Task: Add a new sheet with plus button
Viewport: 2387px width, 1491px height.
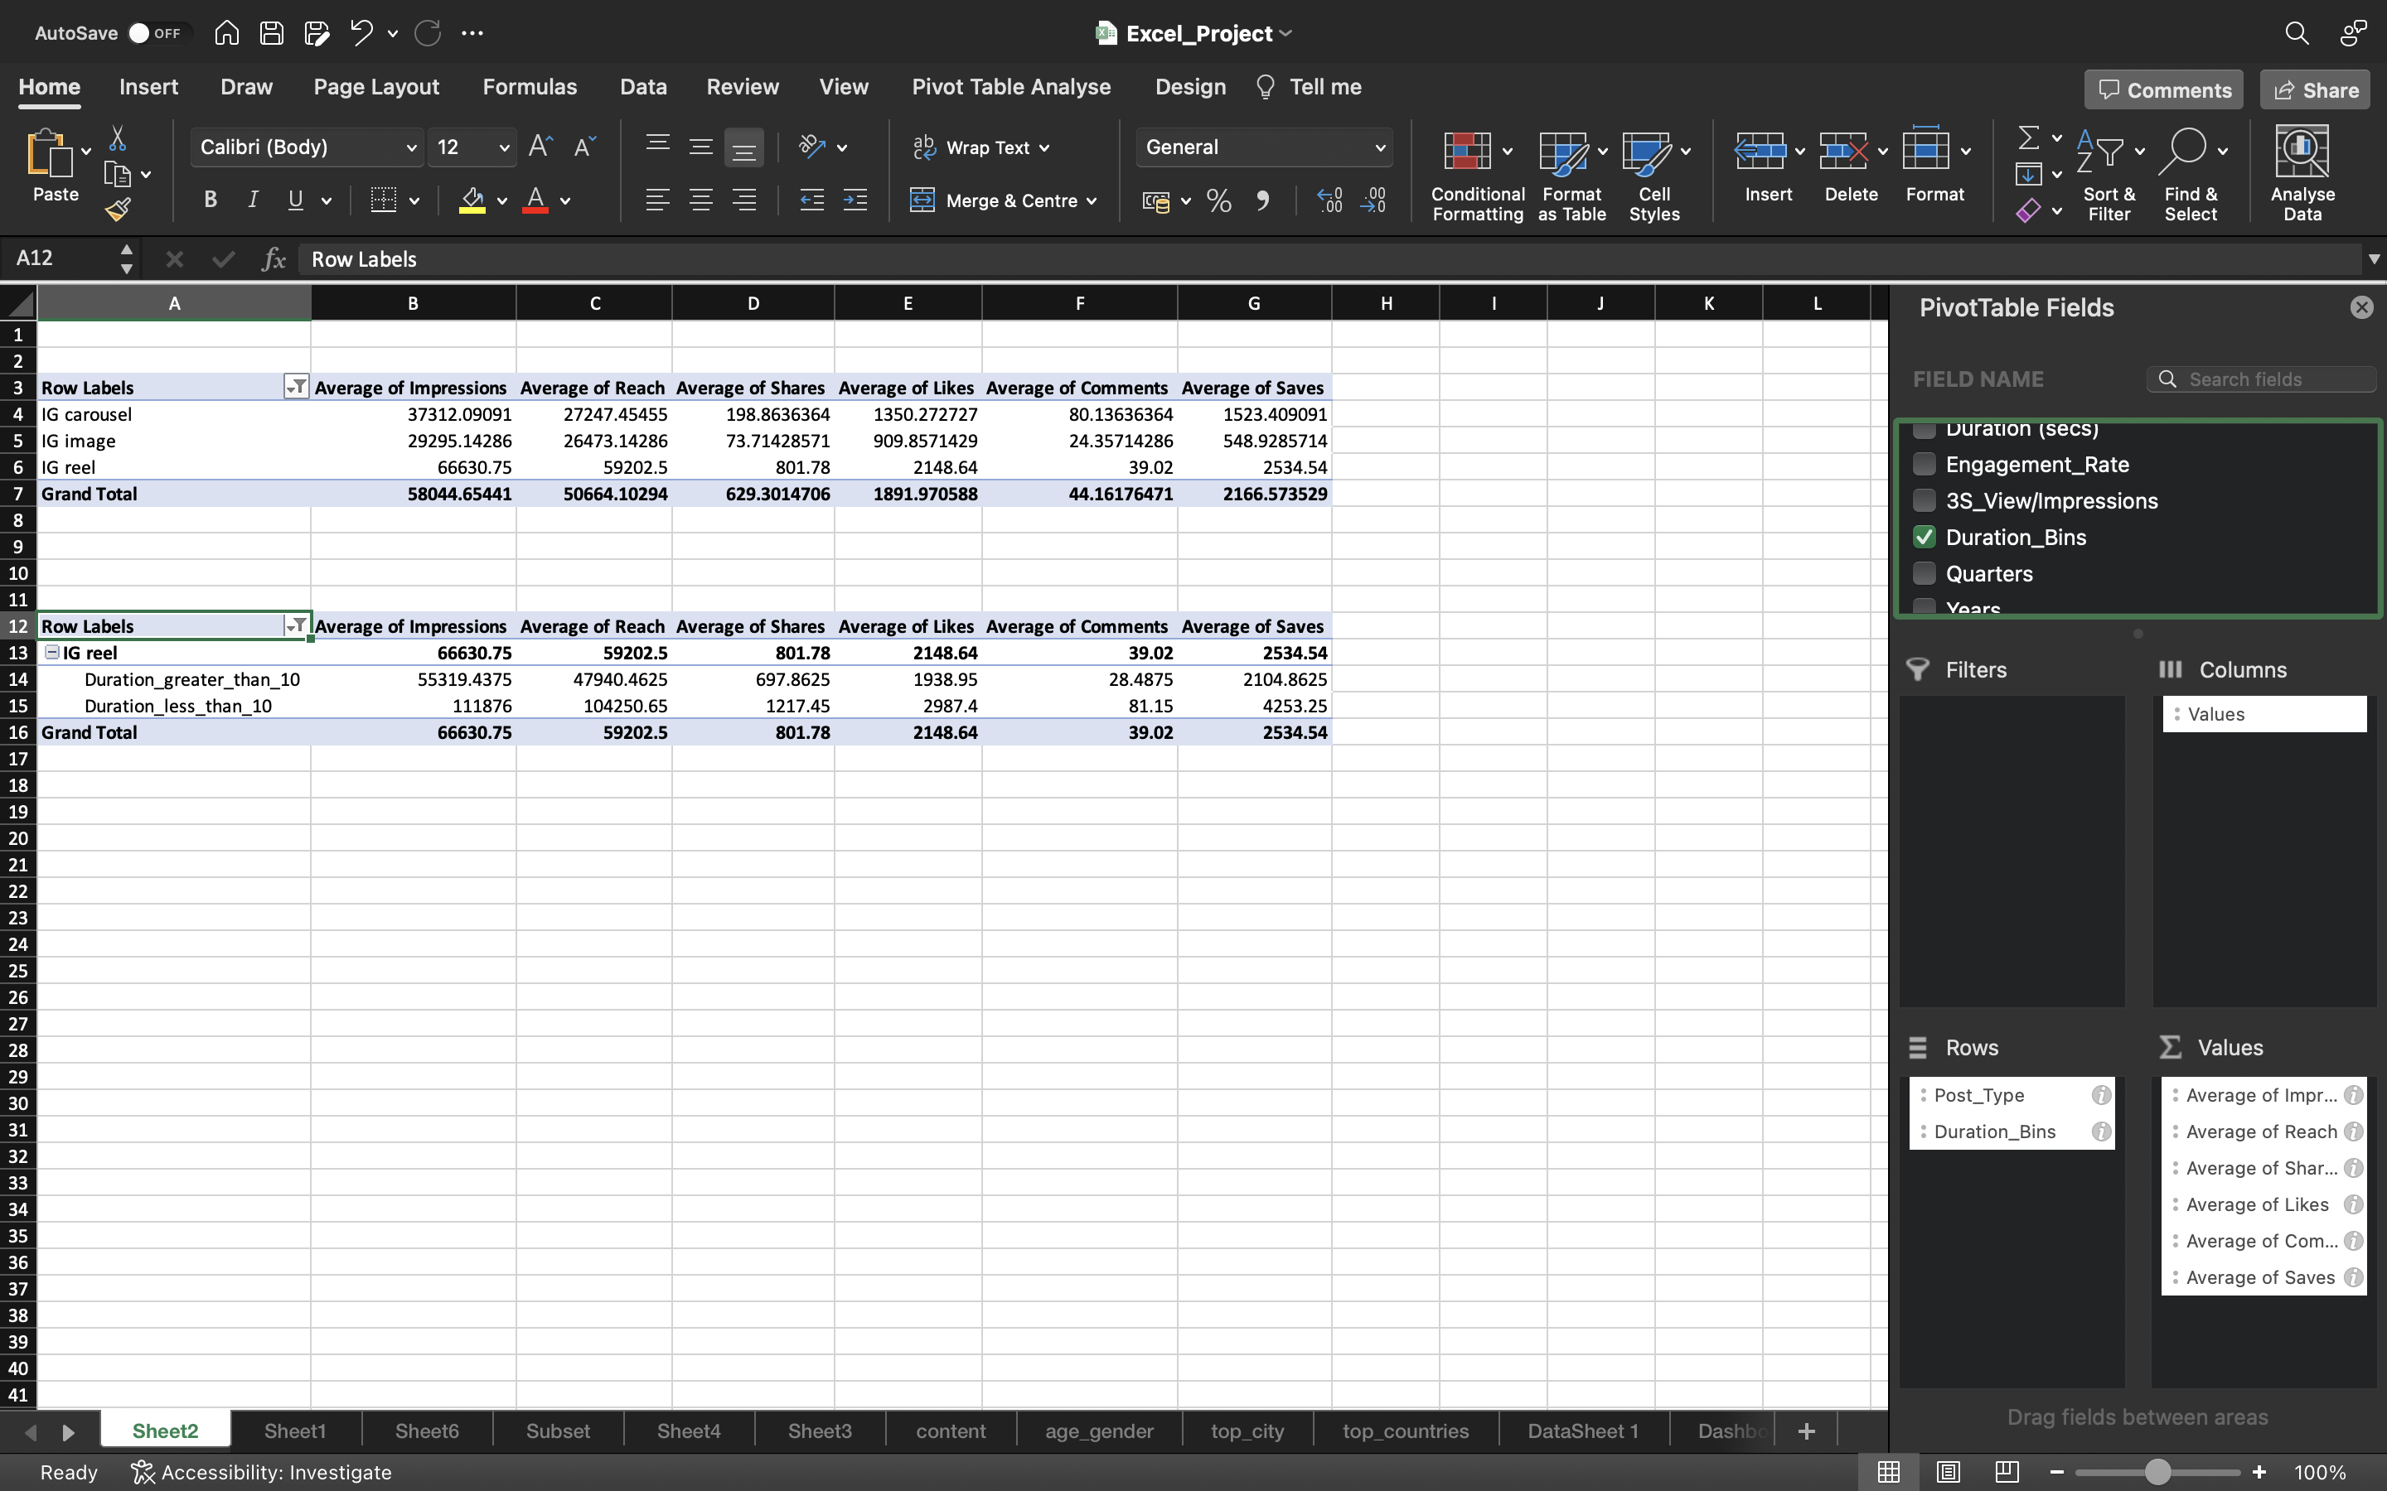Action: (x=1806, y=1431)
